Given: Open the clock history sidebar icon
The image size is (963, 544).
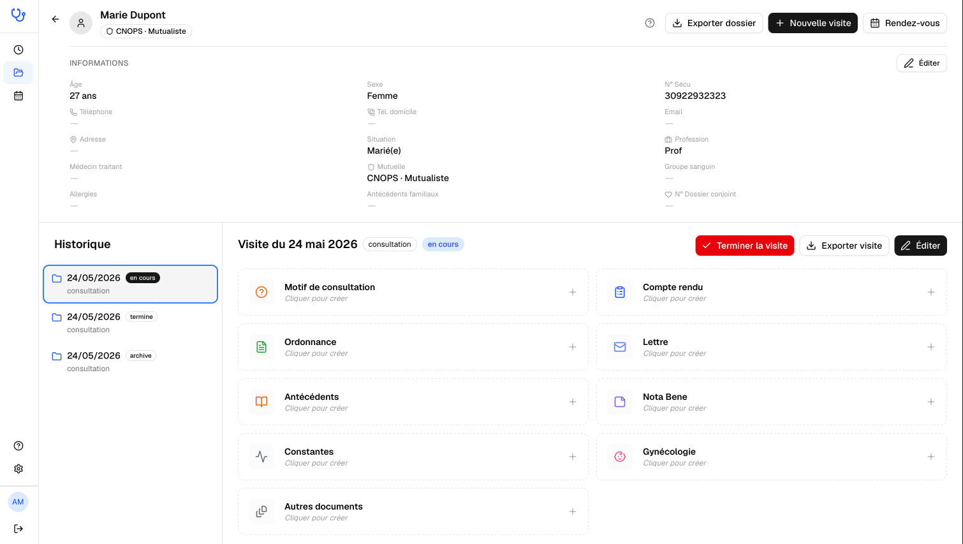Looking at the screenshot, I should 18,50.
